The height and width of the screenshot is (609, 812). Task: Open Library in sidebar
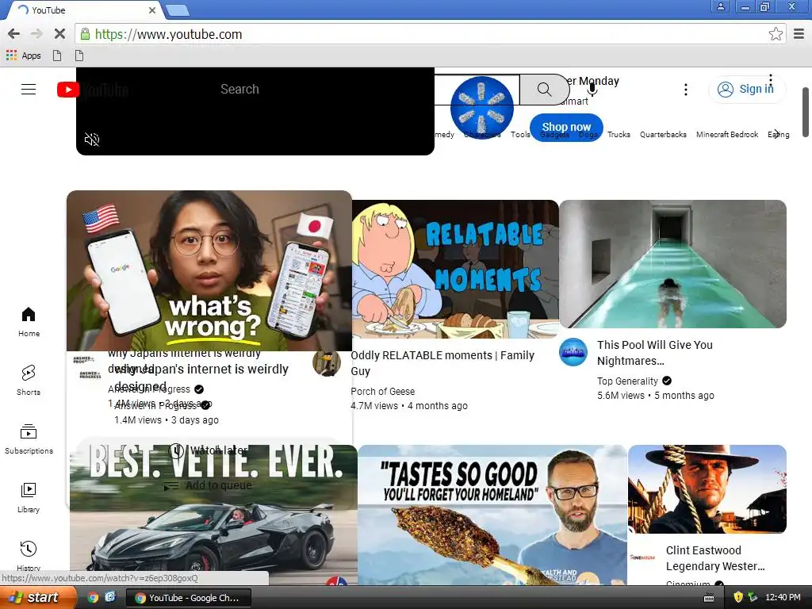29,497
